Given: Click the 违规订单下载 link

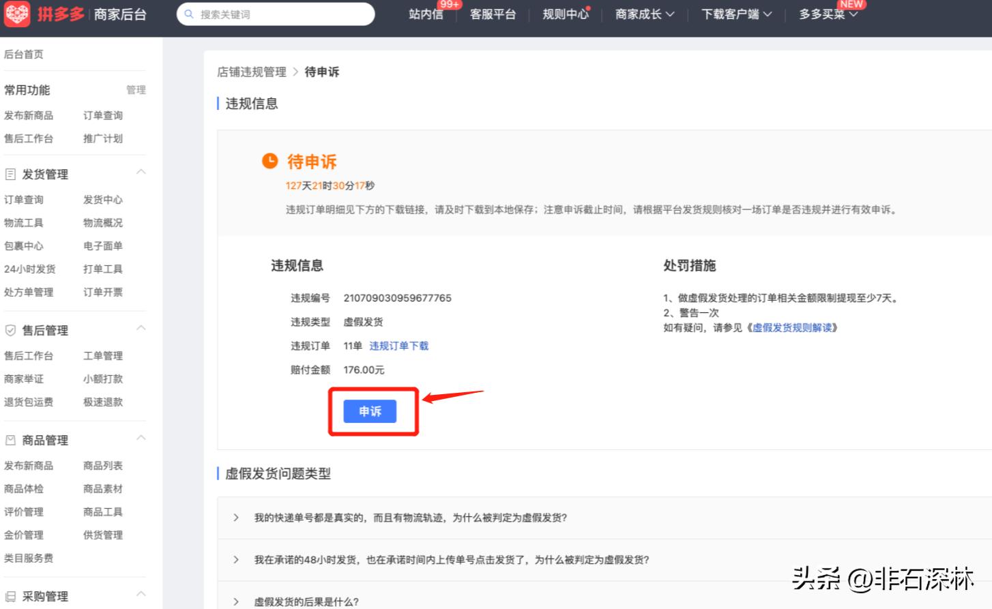Looking at the screenshot, I should [398, 346].
